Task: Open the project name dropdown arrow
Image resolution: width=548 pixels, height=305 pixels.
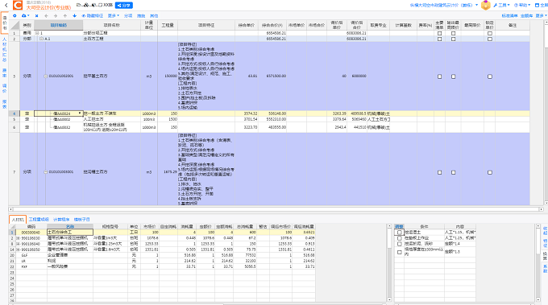Action: click(477, 6)
